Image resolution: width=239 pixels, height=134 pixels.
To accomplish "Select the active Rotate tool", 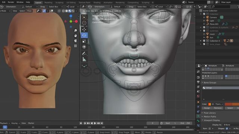I will pos(84,35).
